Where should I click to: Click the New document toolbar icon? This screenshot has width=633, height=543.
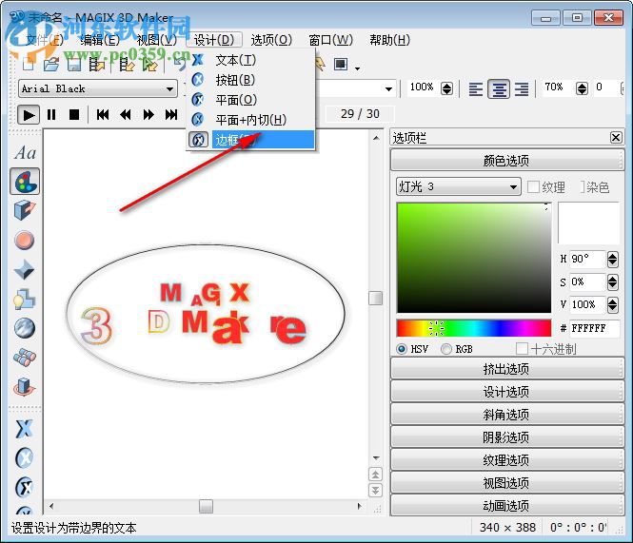click(x=29, y=64)
